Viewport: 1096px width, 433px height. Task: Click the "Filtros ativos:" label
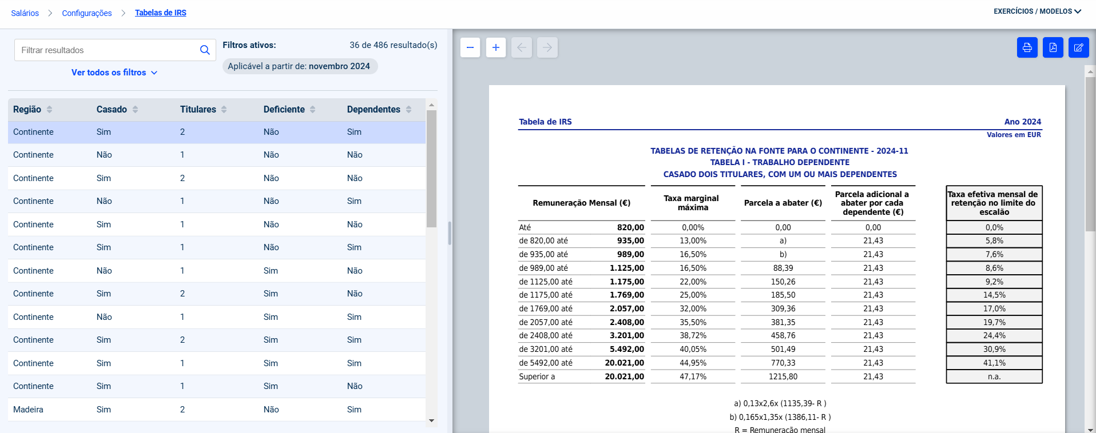coord(249,45)
